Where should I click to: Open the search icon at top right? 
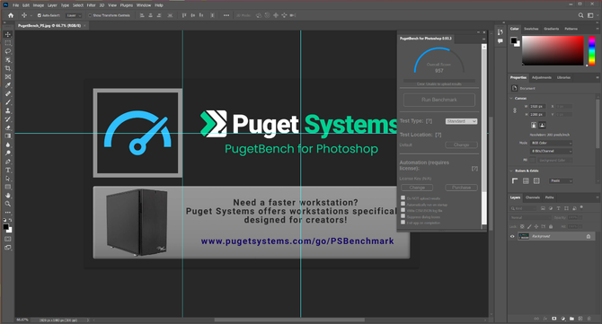580,15
